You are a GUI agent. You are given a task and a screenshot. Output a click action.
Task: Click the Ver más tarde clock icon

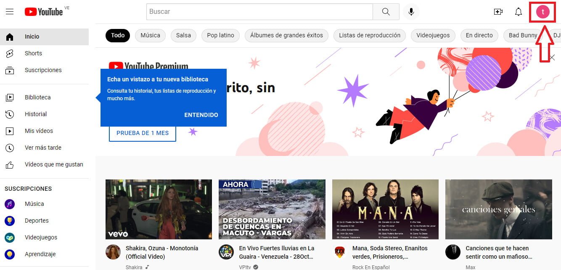coord(10,148)
